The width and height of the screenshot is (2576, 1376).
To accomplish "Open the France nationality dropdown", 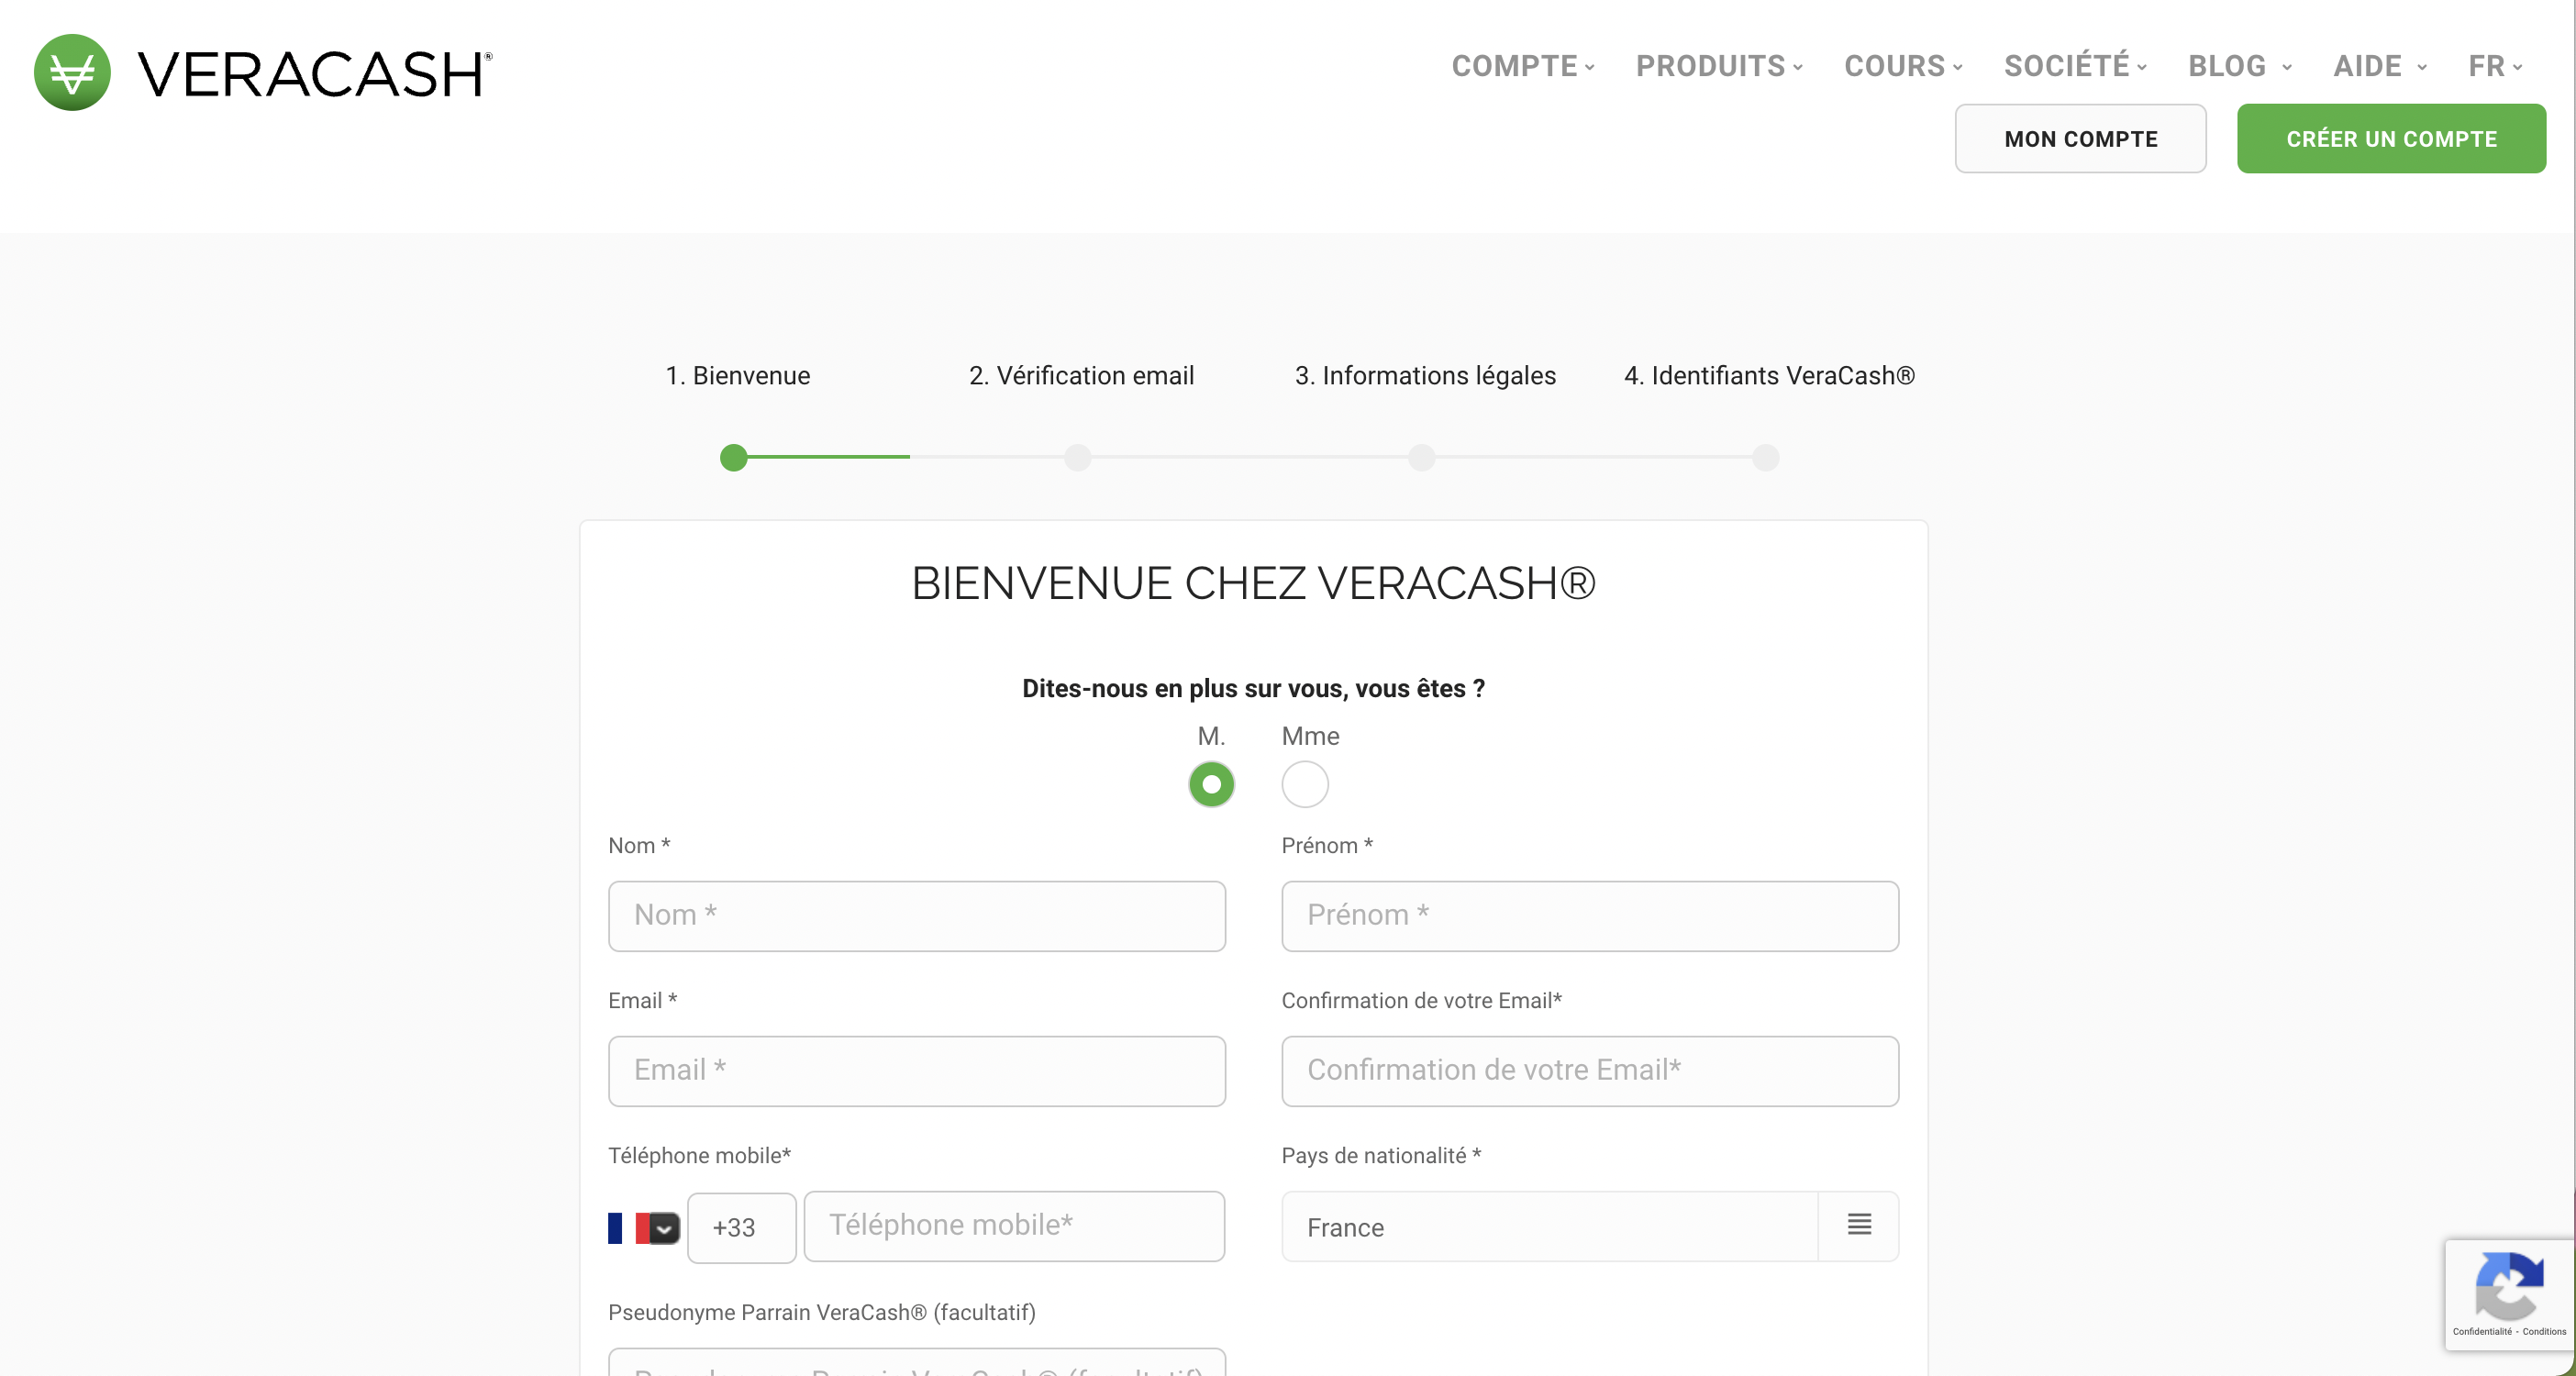I will 1550,1227.
